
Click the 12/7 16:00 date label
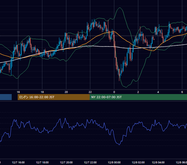[x=18, y=162]
